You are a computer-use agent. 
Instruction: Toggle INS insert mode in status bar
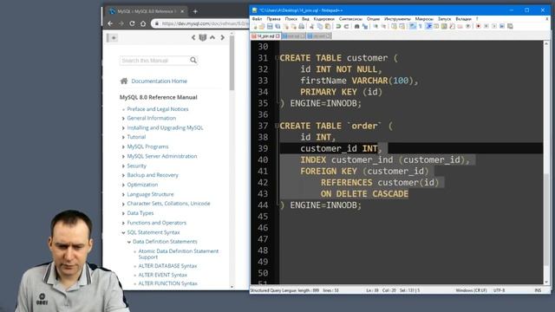click(538, 290)
